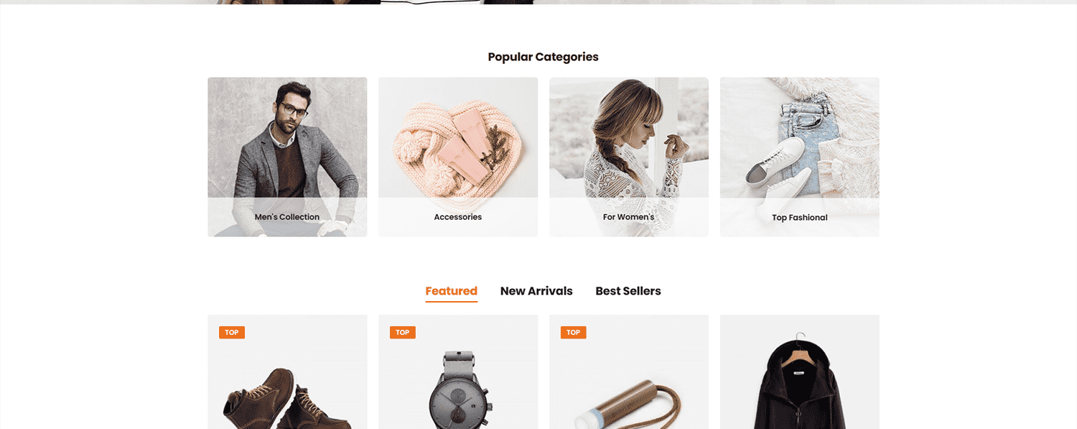Click the Accessories label text
Screen dimensions: 1077x429
[458, 217]
